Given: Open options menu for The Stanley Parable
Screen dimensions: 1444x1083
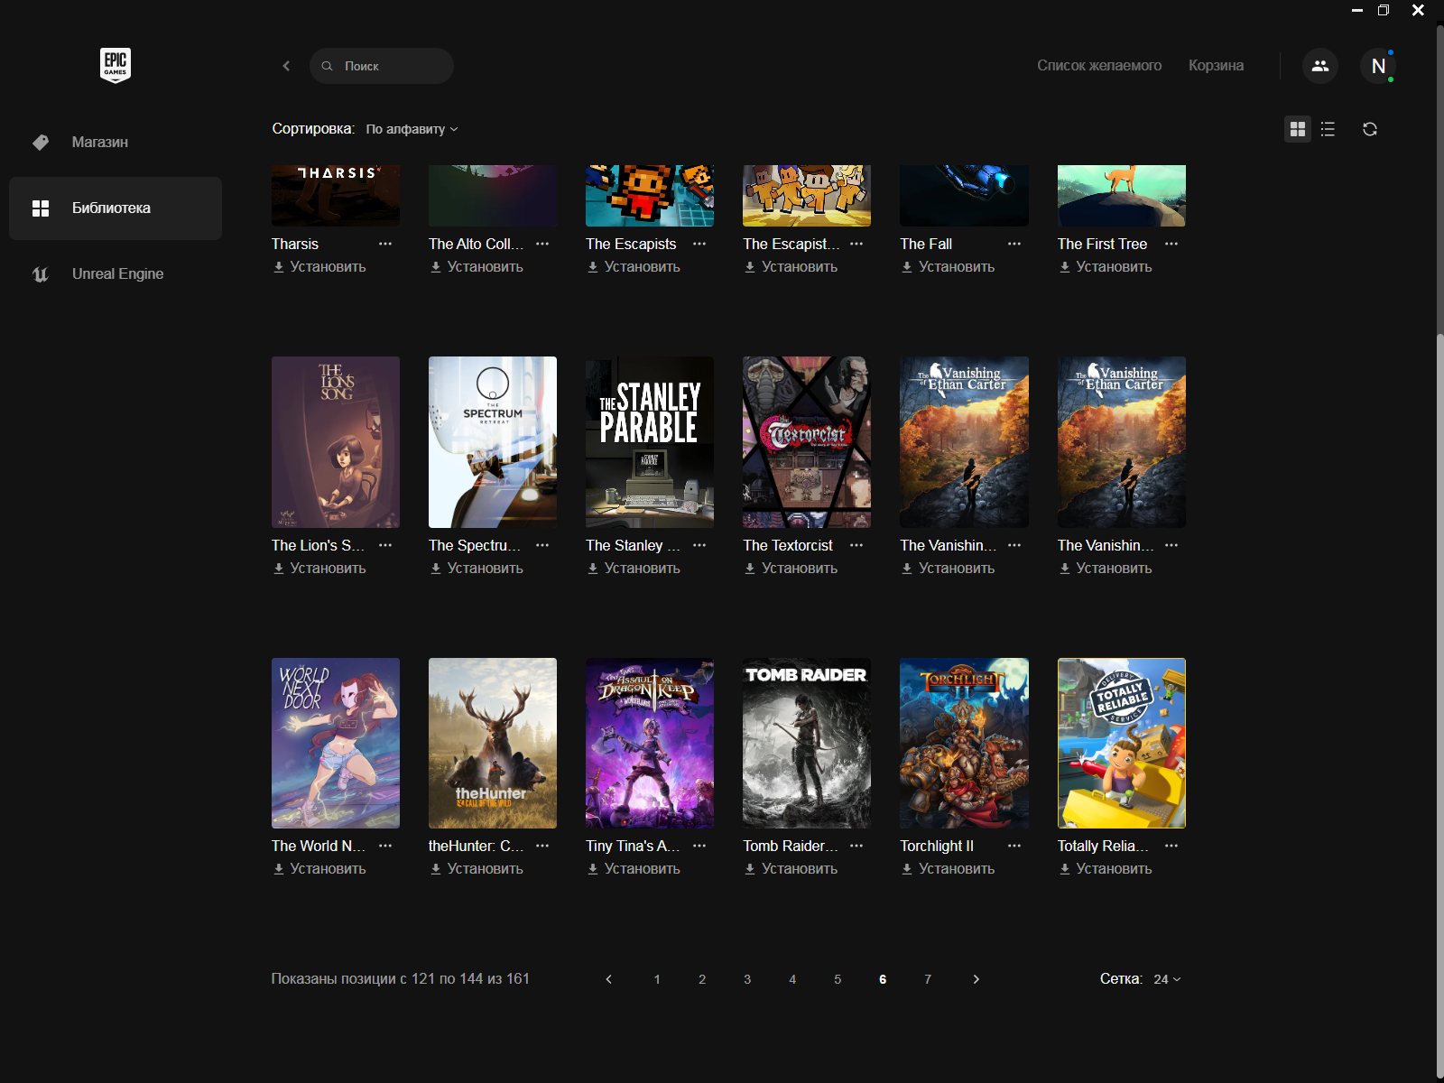Looking at the screenshot, I should coord(699,545).
